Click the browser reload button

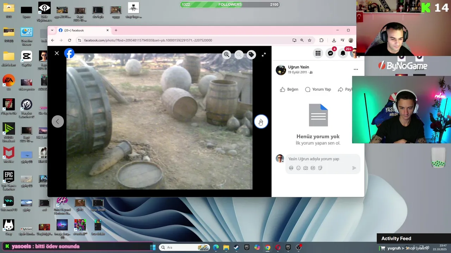point(69,40)
